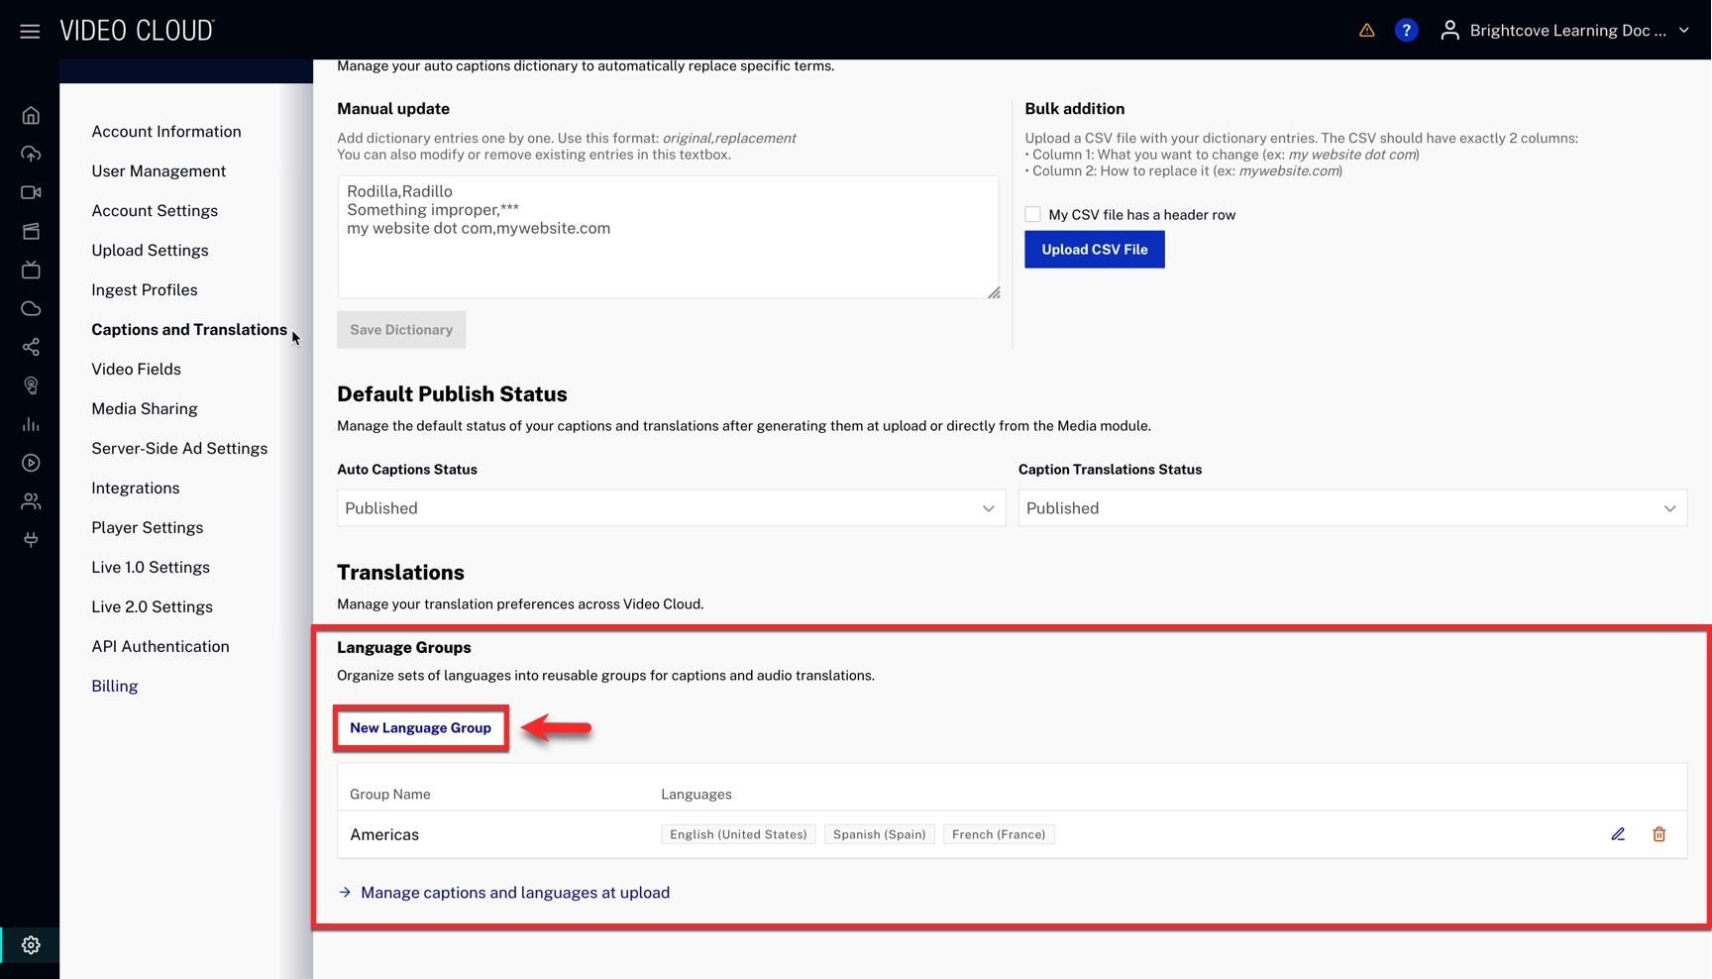Click the Admin gear icon
This screenshot has height=979, width=1712.
[x=31, y=945]
